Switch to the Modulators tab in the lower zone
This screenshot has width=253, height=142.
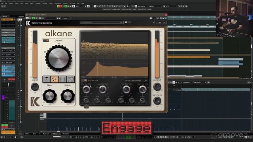(x=66, y=134)
